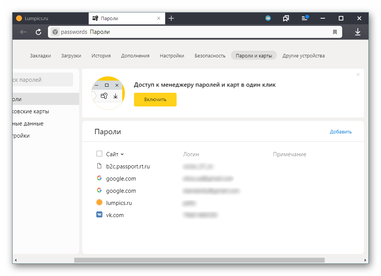This screenshot has height=276, width=381.
Task: Dismiss the password manager promo banner
Action: click(x=358, y=75)
